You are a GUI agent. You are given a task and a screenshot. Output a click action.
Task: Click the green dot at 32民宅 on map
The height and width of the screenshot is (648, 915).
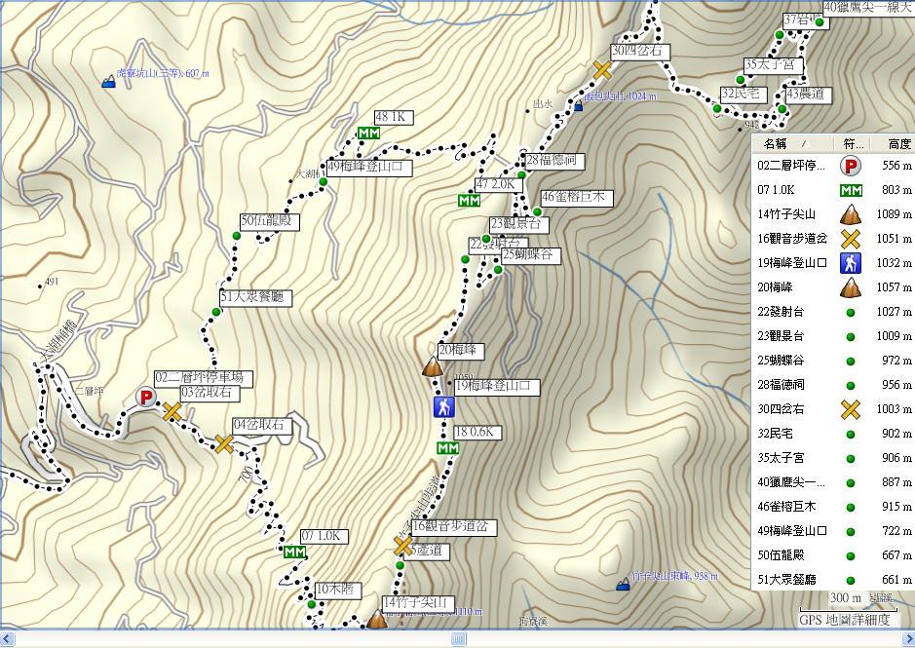click(x=717, y=108)
